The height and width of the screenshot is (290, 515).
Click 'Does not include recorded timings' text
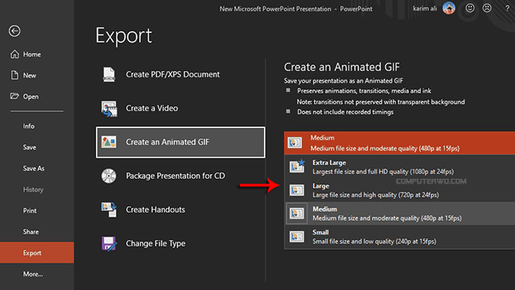coord(345,112)
